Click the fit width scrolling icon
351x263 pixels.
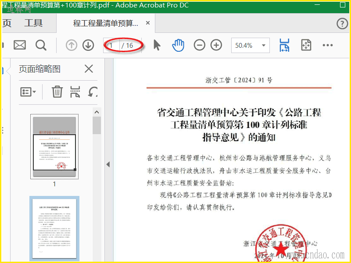click(x=284, y=45)
